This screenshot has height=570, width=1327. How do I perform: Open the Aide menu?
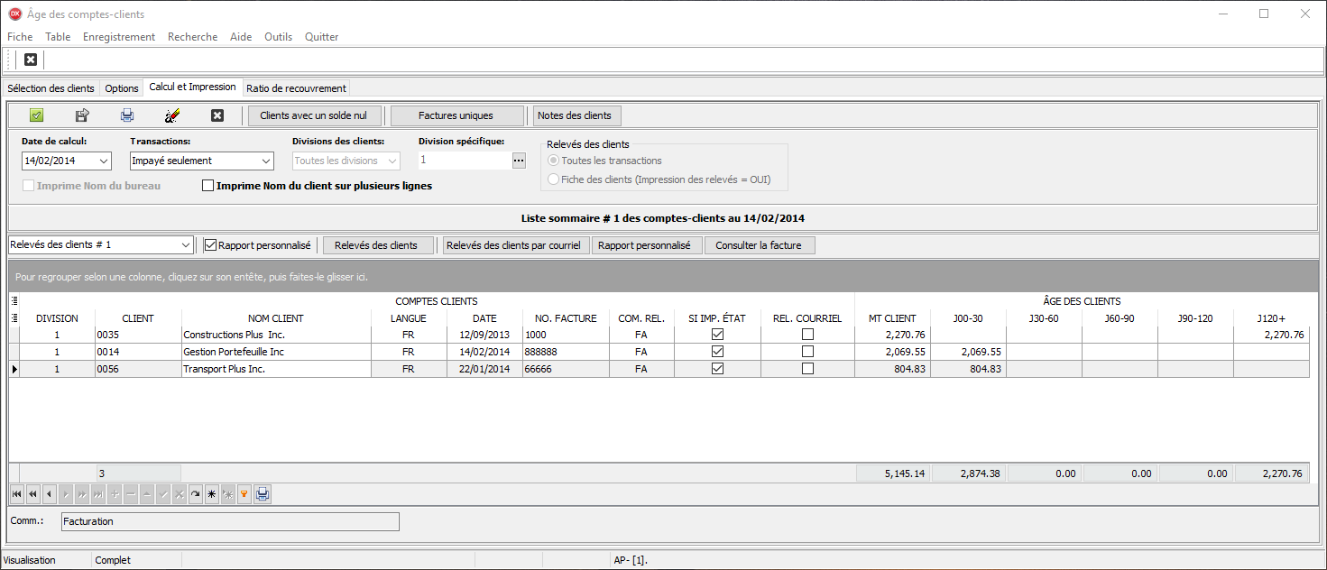pos(241,37)
